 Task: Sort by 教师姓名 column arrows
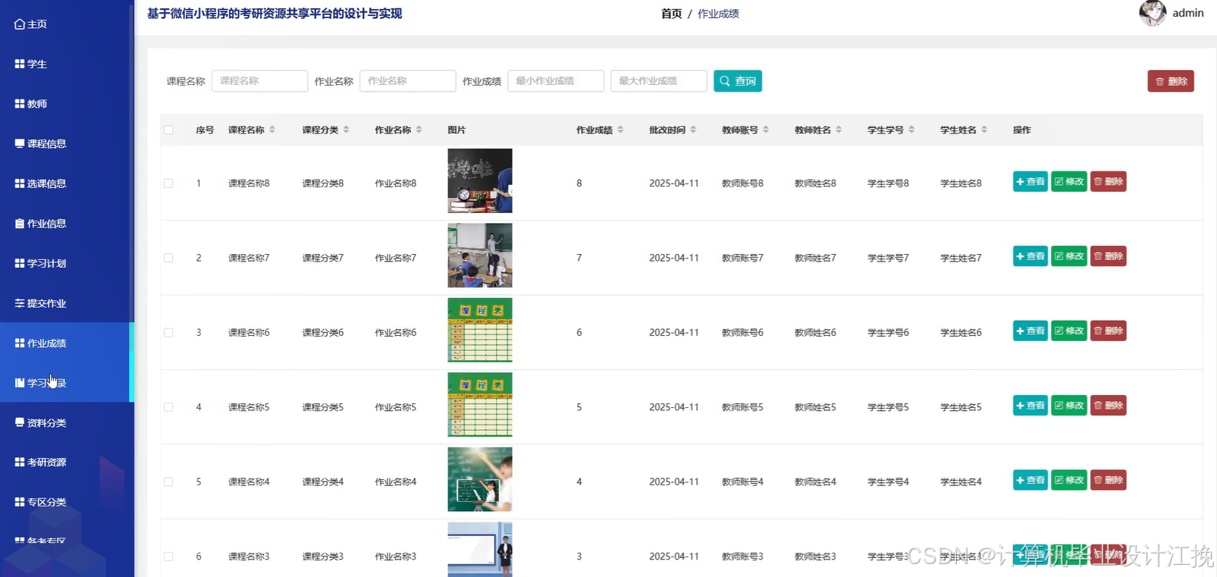[x=839, y=130]
